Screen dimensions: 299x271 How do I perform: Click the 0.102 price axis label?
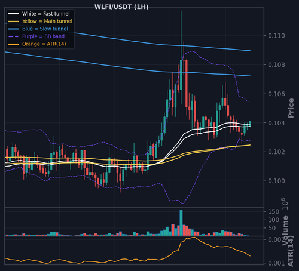[x=276, y=152]
